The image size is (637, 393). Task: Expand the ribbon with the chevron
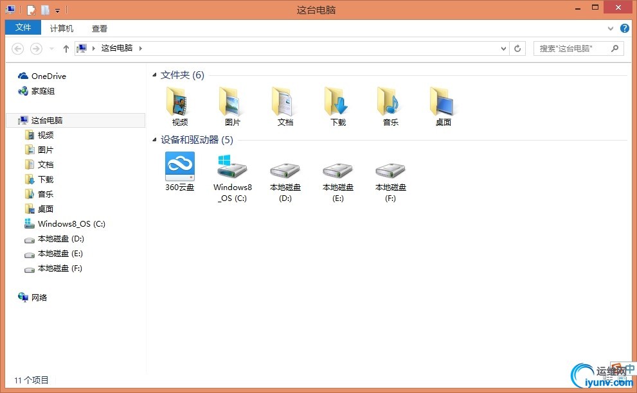(610, 28)
